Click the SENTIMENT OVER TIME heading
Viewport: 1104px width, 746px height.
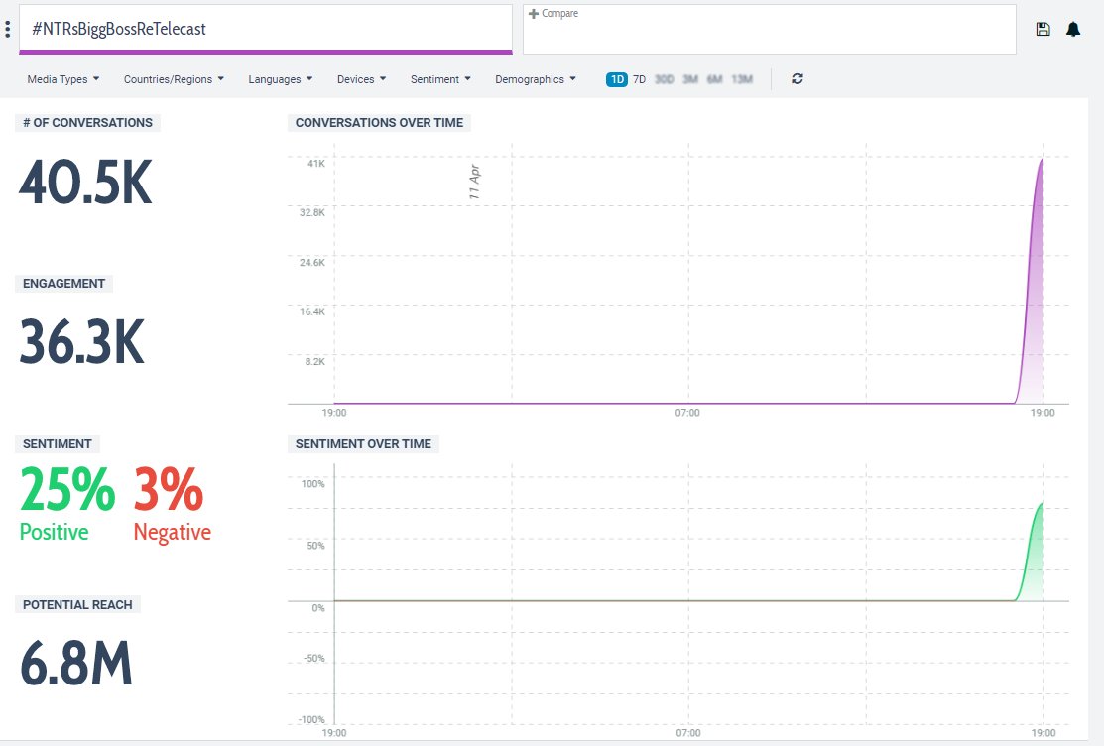(363, 443)
